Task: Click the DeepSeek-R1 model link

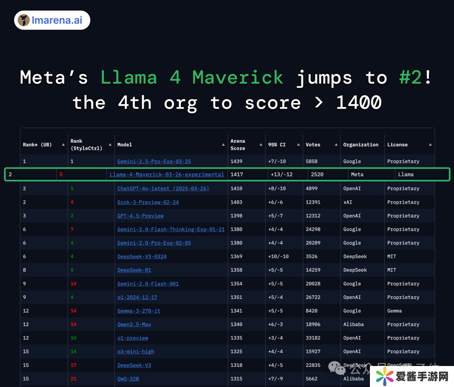Action: pyautogui.click(x=134, y=270)
